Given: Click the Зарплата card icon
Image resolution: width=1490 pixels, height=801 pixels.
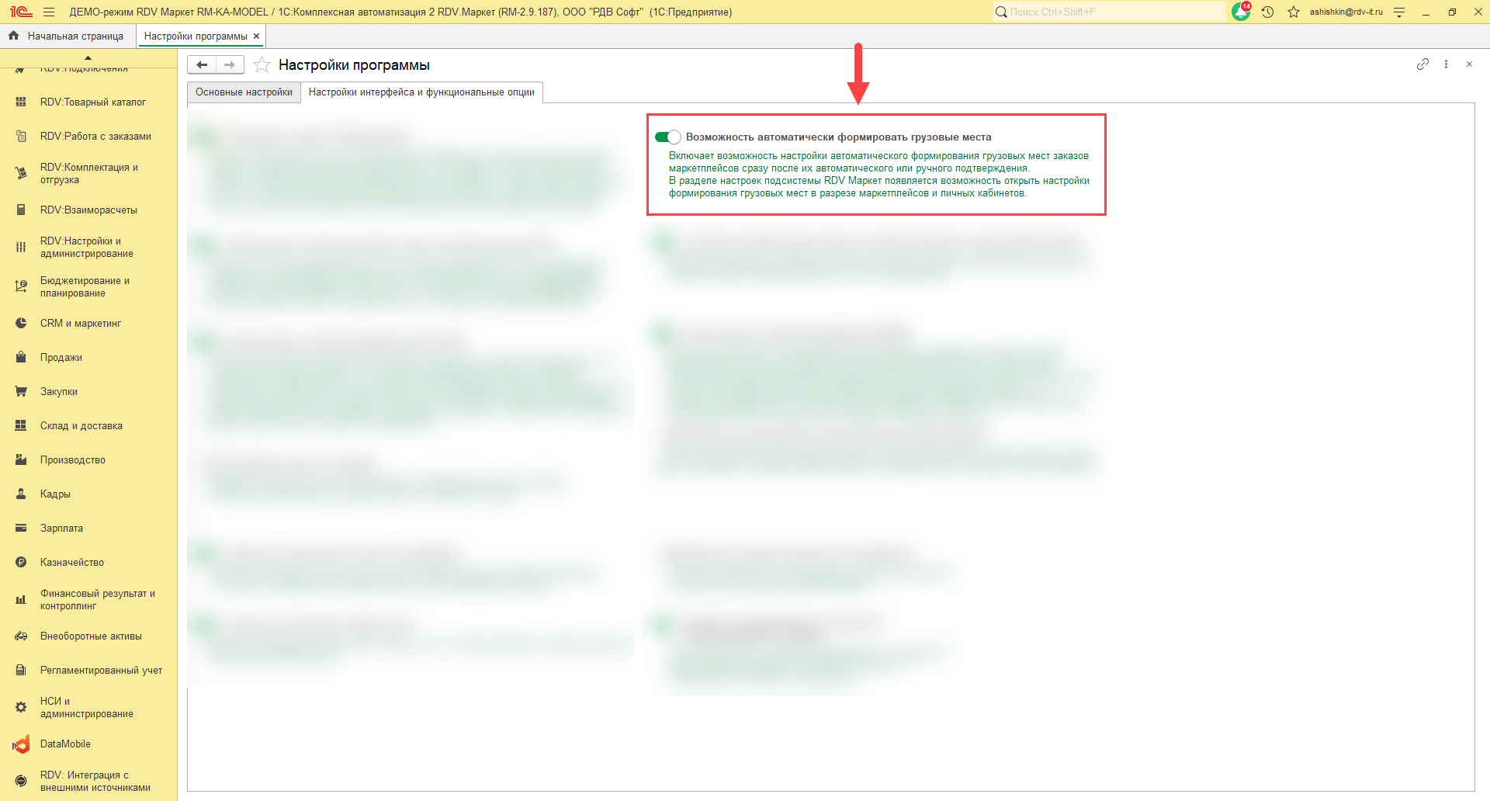Looking at the screenshot, I should (x=21, y=529).
